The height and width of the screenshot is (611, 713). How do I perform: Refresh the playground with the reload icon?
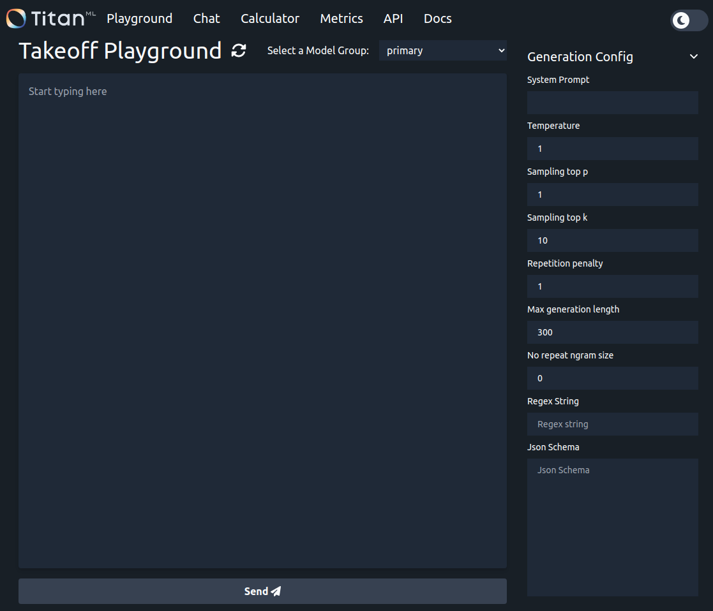[237, 50]
